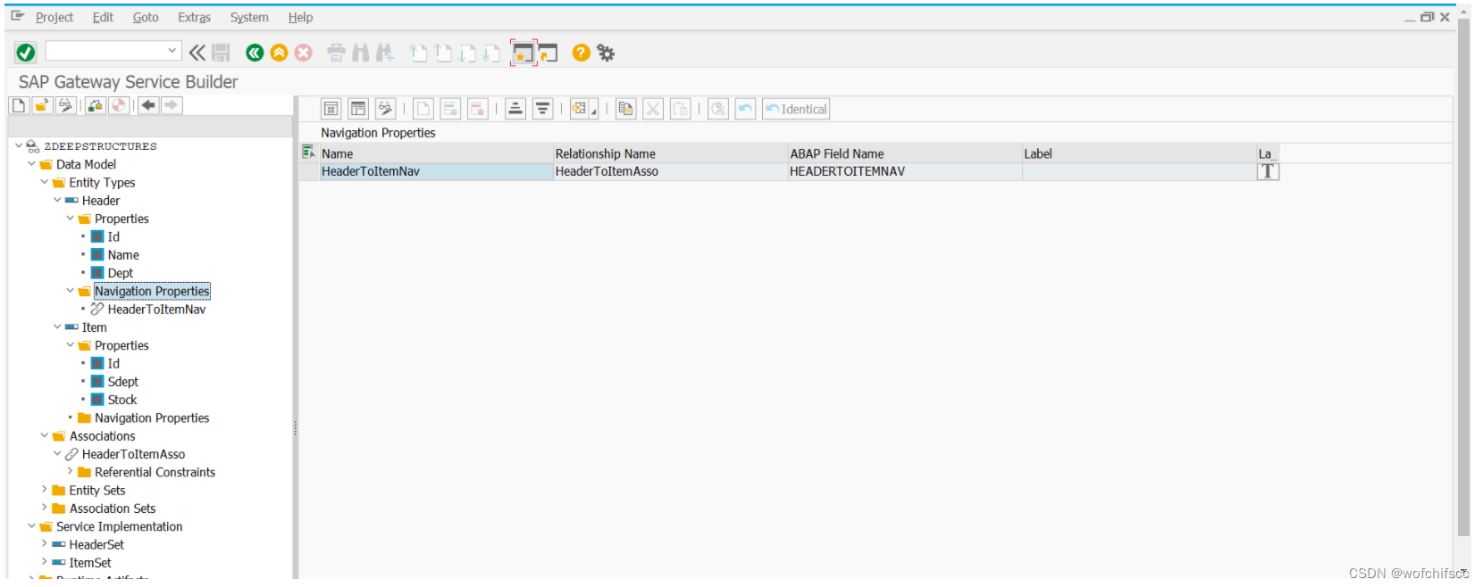
Task: Click the green Back arrows icon
Action: 255,53
